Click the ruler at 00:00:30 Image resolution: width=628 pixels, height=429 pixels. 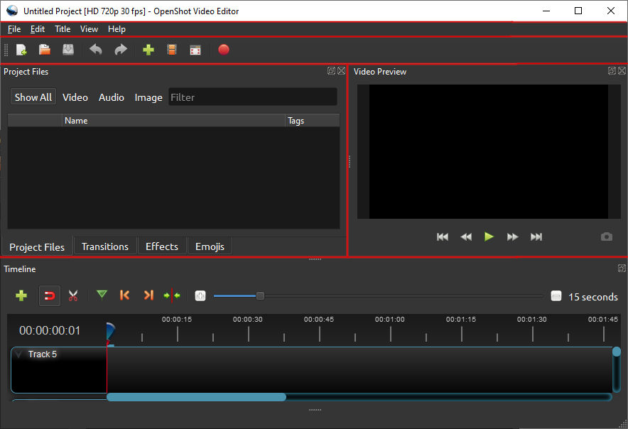tap(247, 319)
